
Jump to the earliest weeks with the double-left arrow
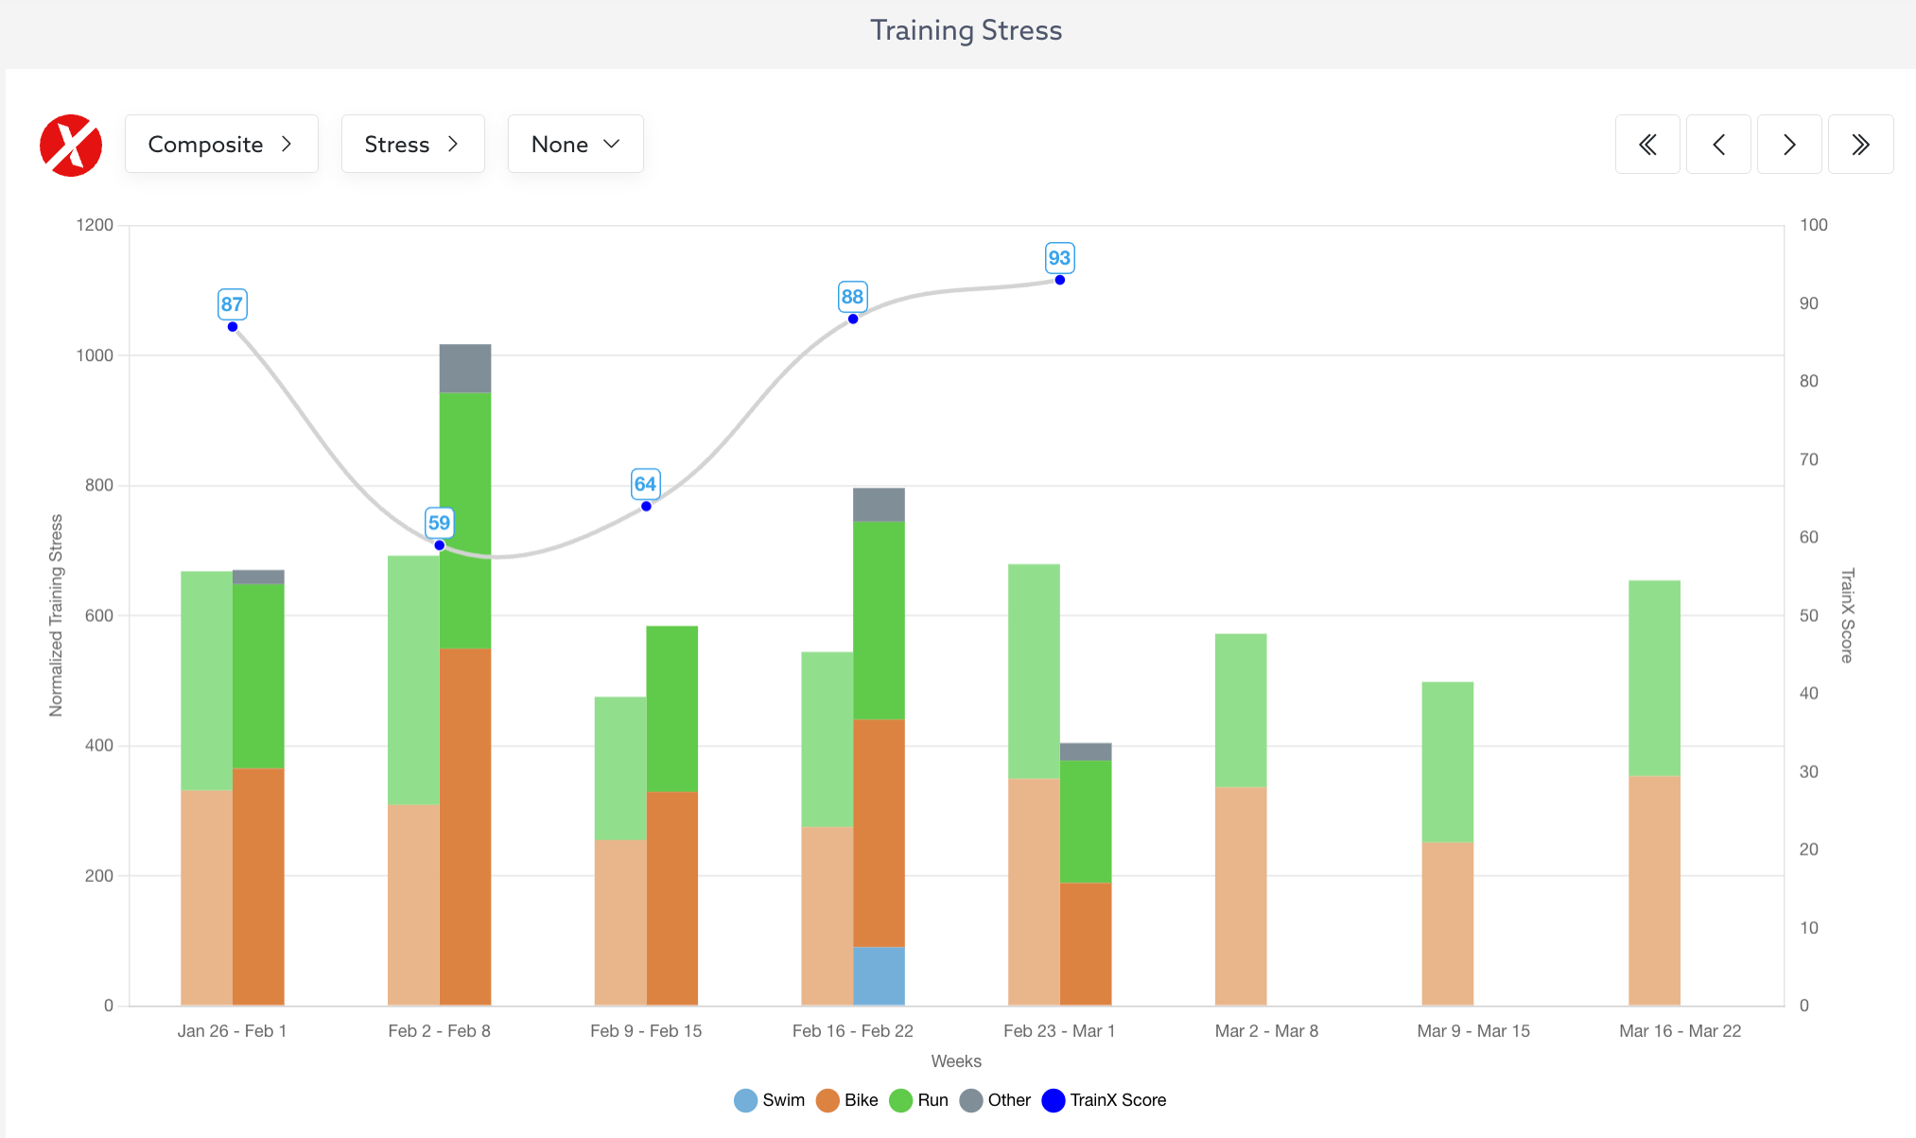point(1647,145)
